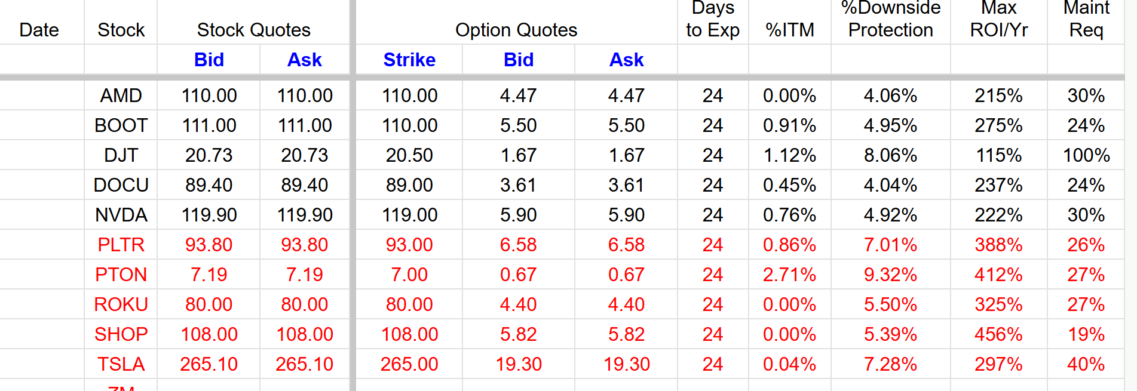Select PLTR strike 93.00

tap(409, 245)
